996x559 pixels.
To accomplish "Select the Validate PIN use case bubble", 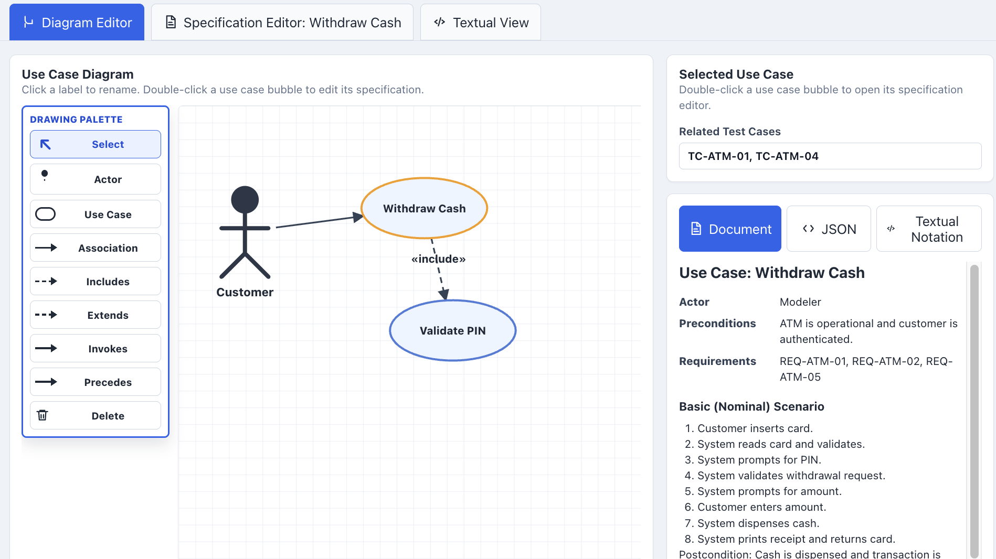I will tap(452, 330).
